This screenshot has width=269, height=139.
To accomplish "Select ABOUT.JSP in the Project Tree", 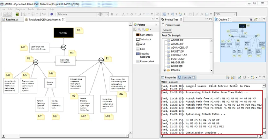I will tap(177, 40).
